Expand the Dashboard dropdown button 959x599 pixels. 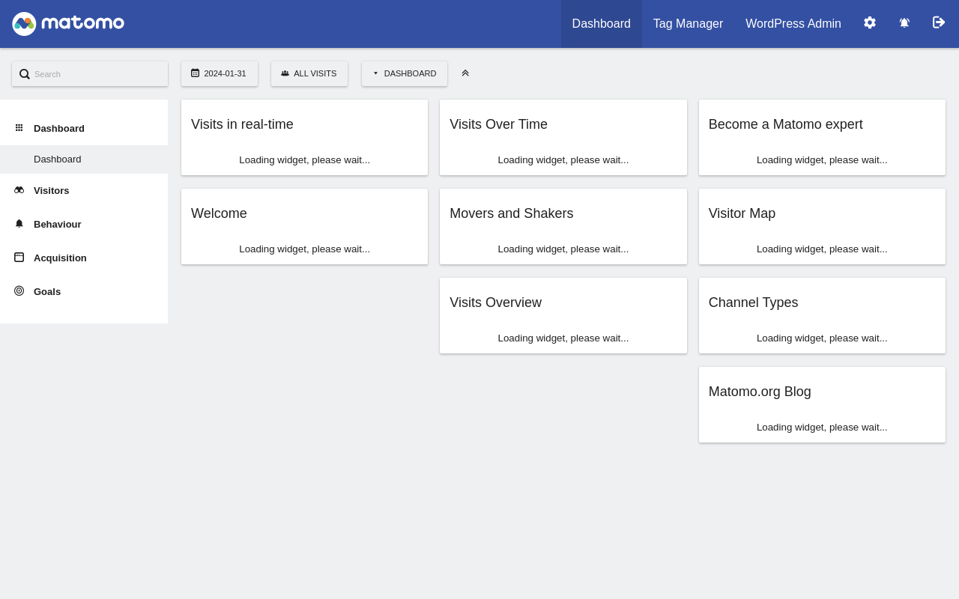[405, 73]
